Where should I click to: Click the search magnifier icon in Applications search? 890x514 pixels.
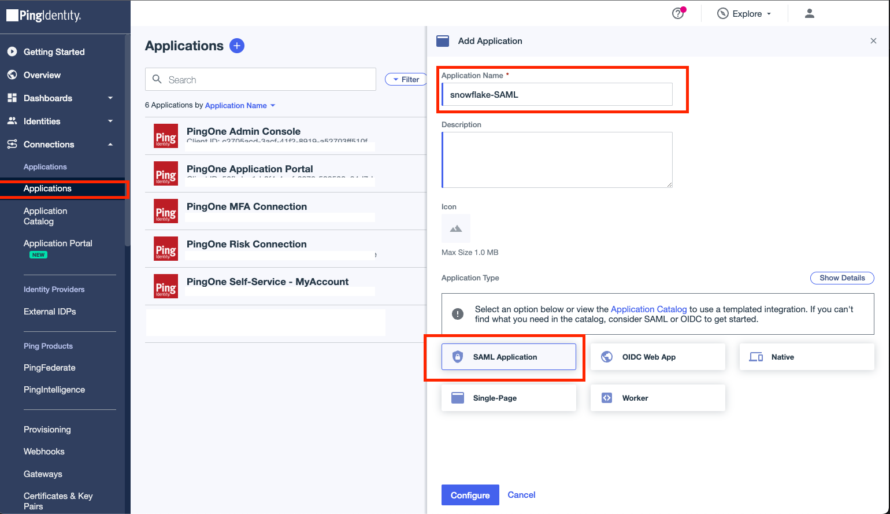[x=157, y=79]
